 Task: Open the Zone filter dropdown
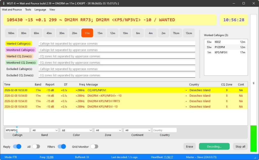[108, 130]
